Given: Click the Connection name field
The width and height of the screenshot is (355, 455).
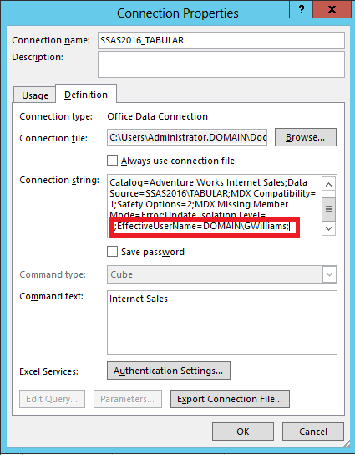Looking at the screenshot, I should (x=221, y=40).
